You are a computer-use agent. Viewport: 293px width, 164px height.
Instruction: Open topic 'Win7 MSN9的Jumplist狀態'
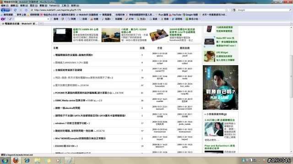coord(81,138)
